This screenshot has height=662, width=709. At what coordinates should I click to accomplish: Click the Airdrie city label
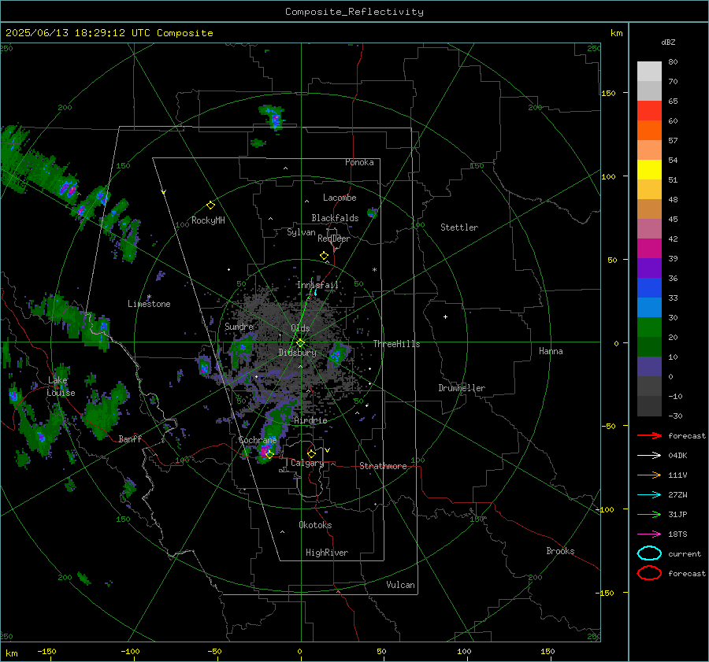pyautogui.click(x=310, y=420)
